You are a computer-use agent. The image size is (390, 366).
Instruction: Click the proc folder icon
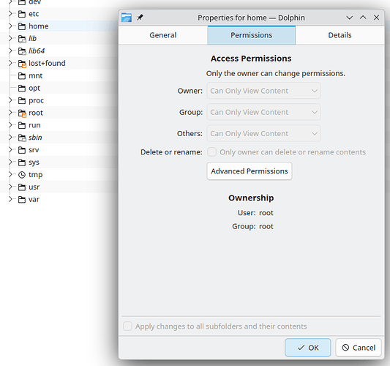pos(22,100)
